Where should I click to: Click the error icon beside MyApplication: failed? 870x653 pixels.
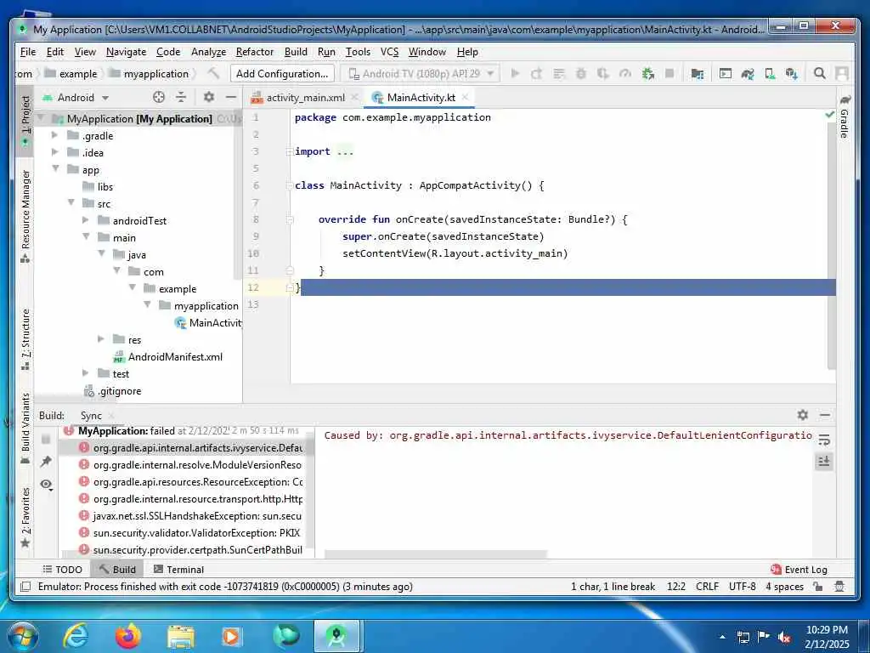(69, 430)
